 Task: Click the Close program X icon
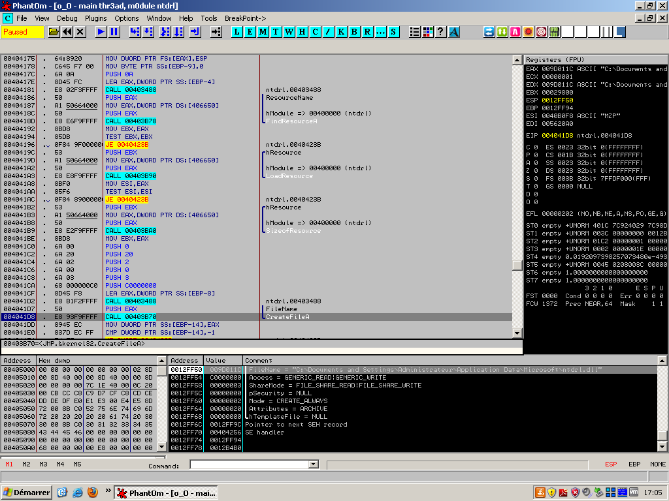pos(80,32)
